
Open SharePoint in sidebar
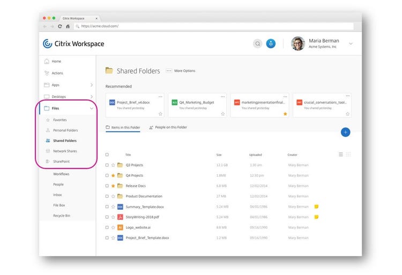(61, 161)
